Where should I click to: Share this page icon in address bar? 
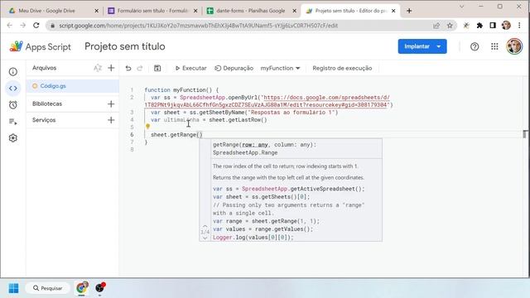coord(436,26)
